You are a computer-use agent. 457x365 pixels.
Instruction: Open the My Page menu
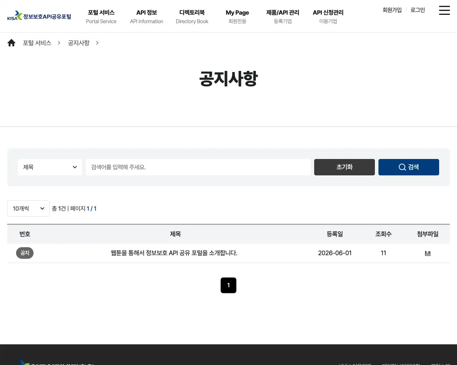237,16
